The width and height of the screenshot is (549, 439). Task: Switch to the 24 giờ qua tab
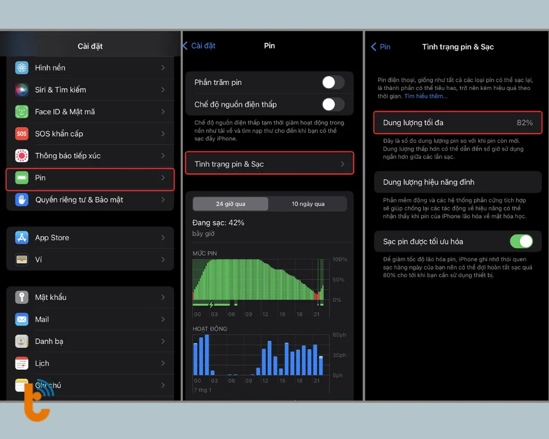pyautogui.click(x=231, y=204)
